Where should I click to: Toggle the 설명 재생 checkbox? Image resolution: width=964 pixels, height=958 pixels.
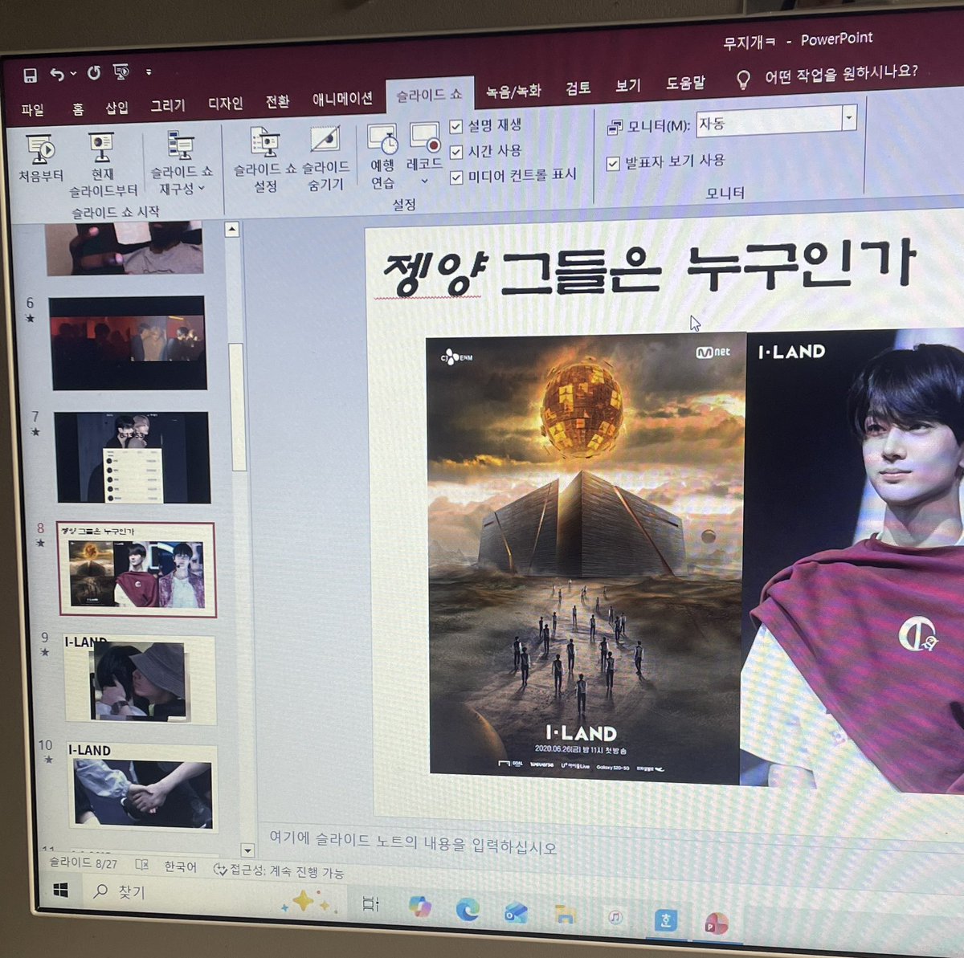click(x=456, y=126)
